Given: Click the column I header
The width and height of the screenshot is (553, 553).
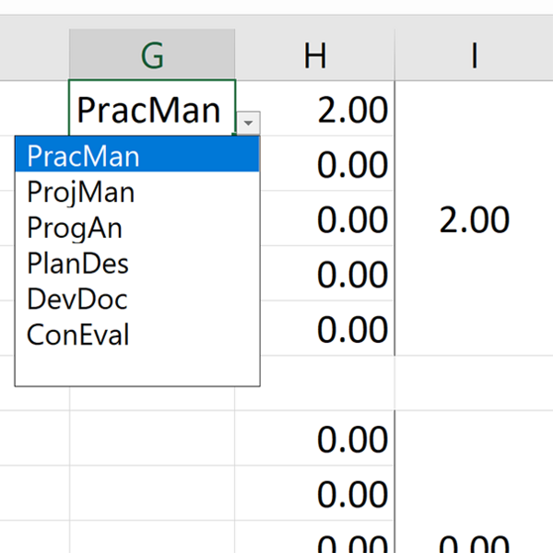Looking at the screenshot, I should pyautogui.click(x=474, y=56).
